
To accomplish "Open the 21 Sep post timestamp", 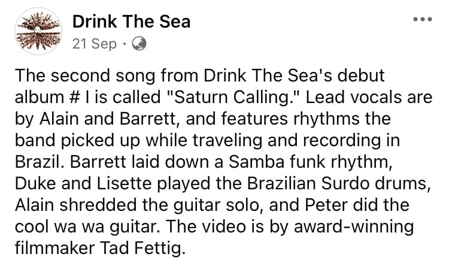I will point(95,44).
